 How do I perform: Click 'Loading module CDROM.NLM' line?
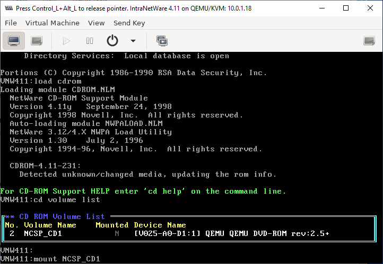click(x=57, y=90)
